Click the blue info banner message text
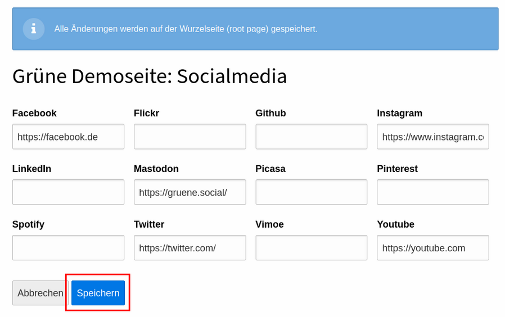This screenshot has height=317, width=505. [186, 29]
